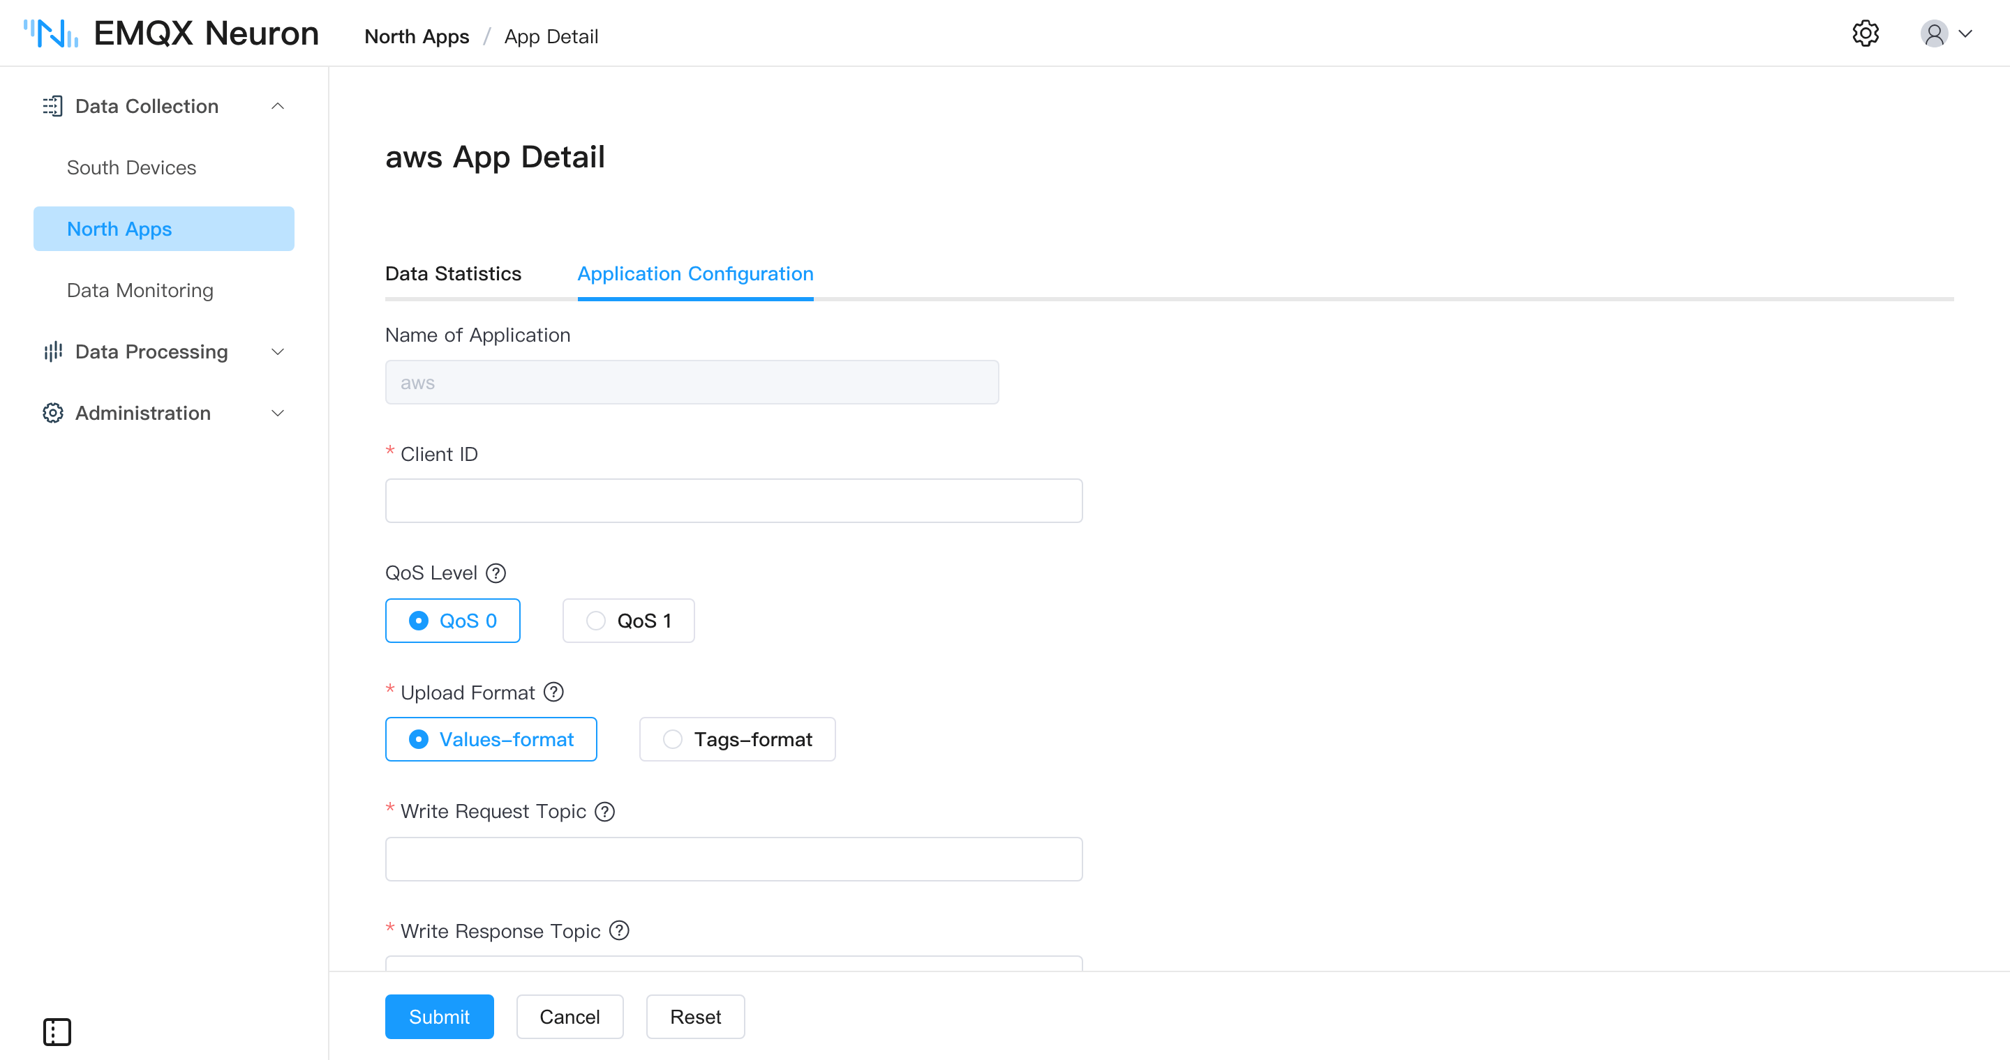This screenshot has height=1060, width=2010.
Task: Click the Administration gear icon
Action: (52, 413)
